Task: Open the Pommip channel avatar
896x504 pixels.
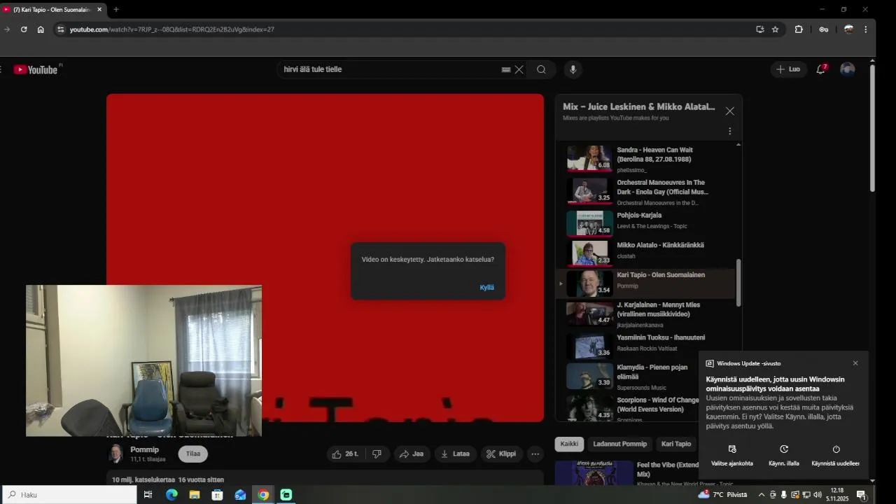Action: pos(115,454)
